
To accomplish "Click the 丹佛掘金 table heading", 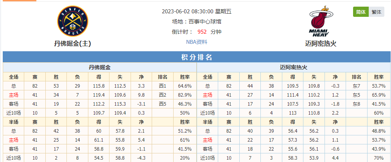I will tap(100, 67).
